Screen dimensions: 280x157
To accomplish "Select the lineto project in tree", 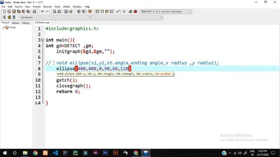I will (13, 27).
